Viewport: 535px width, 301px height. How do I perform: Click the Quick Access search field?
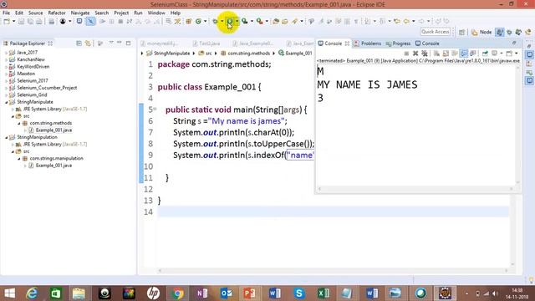click(x=436, y=32)
